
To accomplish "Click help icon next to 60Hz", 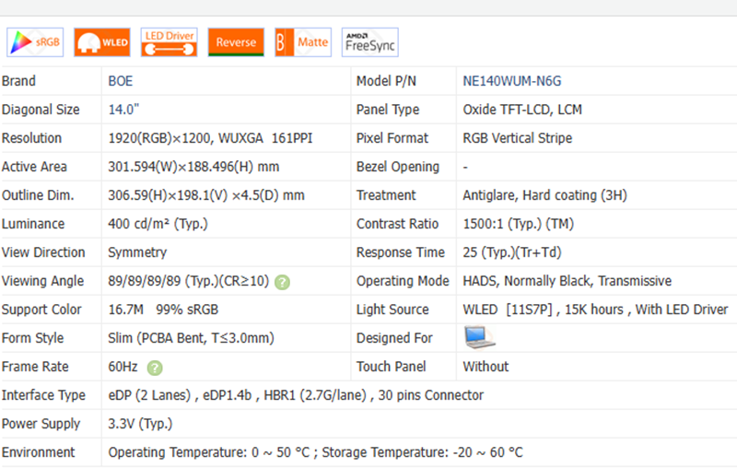I will (x=155, y=368).
